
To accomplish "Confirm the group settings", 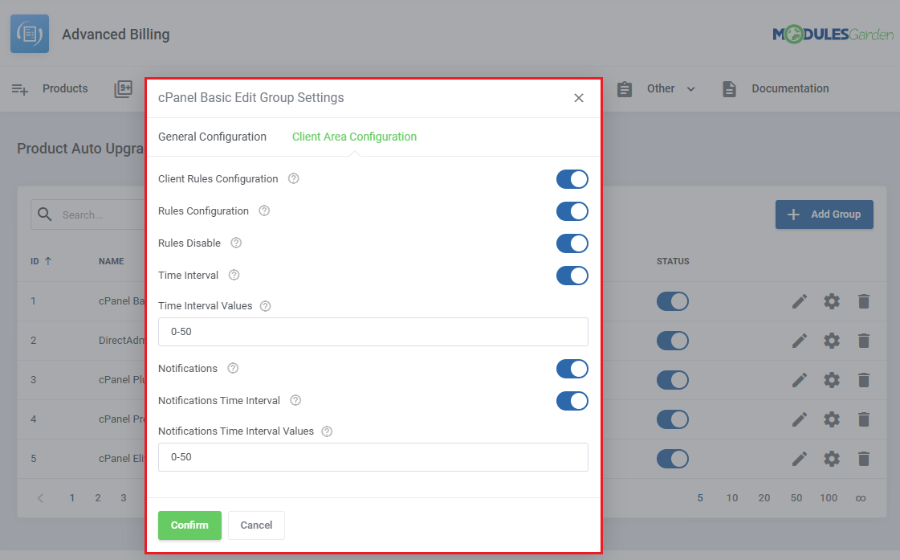I will point(190,525).
